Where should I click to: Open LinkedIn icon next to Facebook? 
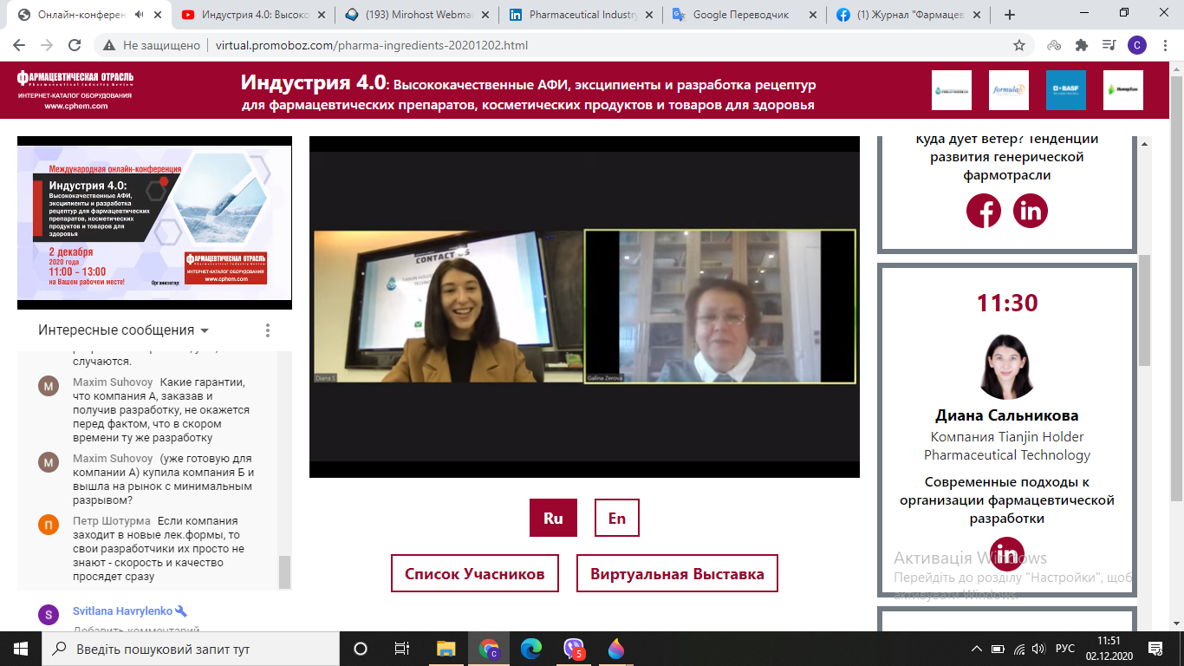pyautogui.click(x=1031, y=211)
